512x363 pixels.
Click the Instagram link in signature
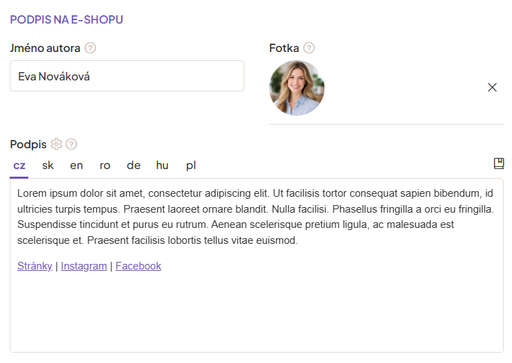pos(84,266)
